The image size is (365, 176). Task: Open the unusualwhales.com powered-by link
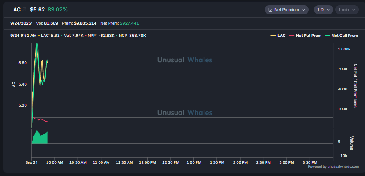coord(333,166)
